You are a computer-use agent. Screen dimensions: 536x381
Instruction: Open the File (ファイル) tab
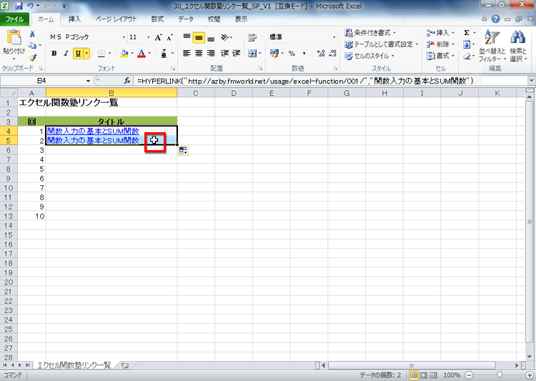14,19
